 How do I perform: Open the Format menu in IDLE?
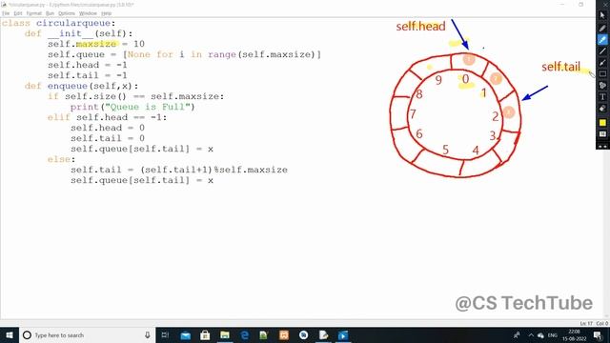coord(34,13)
